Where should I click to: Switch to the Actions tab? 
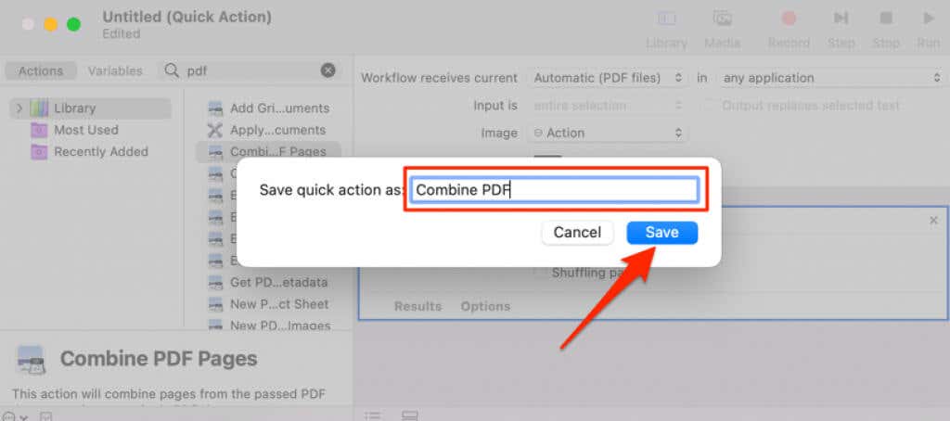click(x=41, y=70)
